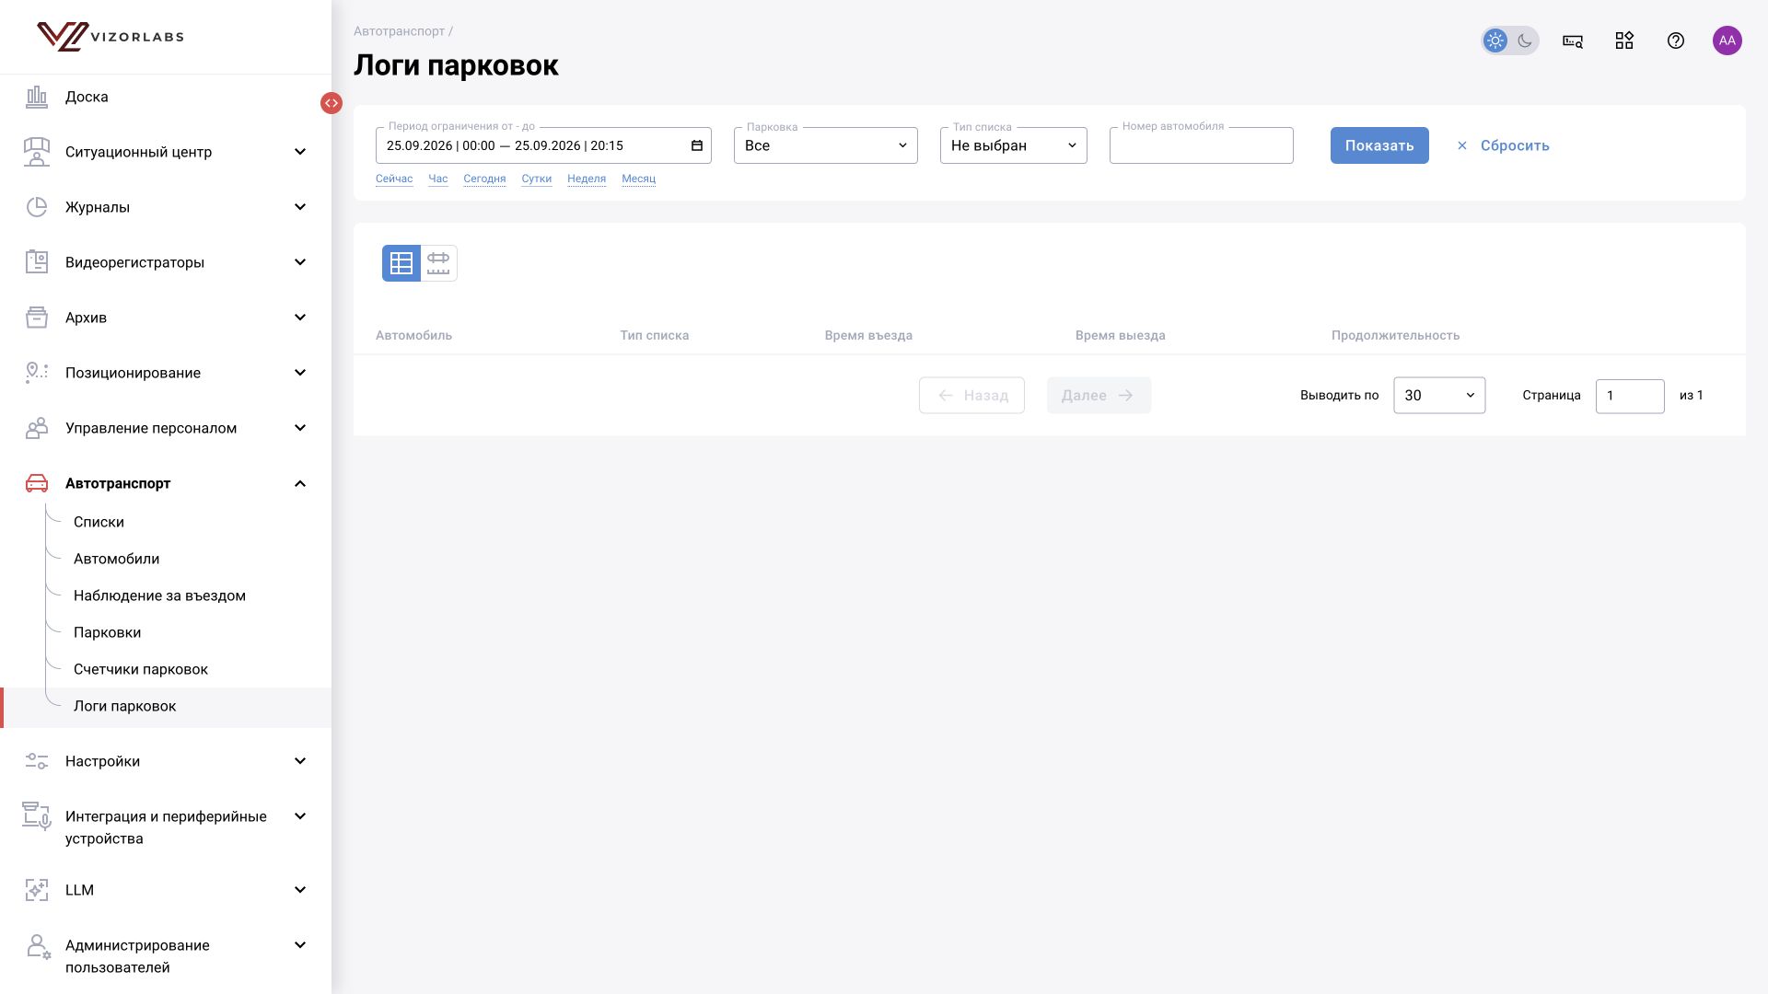Click the Автотранспорт breadcrumb
The width and height of the screenshot is (1768, 994).
399,31
